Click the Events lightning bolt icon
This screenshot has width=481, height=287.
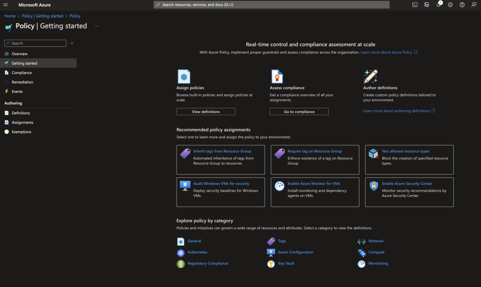pyautogui.click(x=7, y=91)
